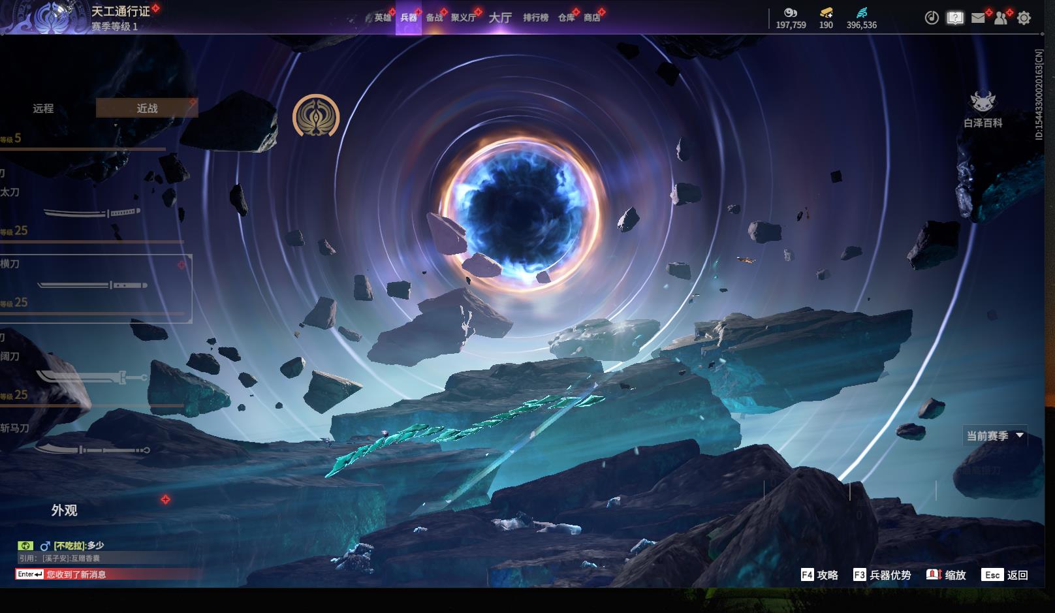Open the 商店 shop menu
The image size is (1055, 613).
(x=592, y=18)
